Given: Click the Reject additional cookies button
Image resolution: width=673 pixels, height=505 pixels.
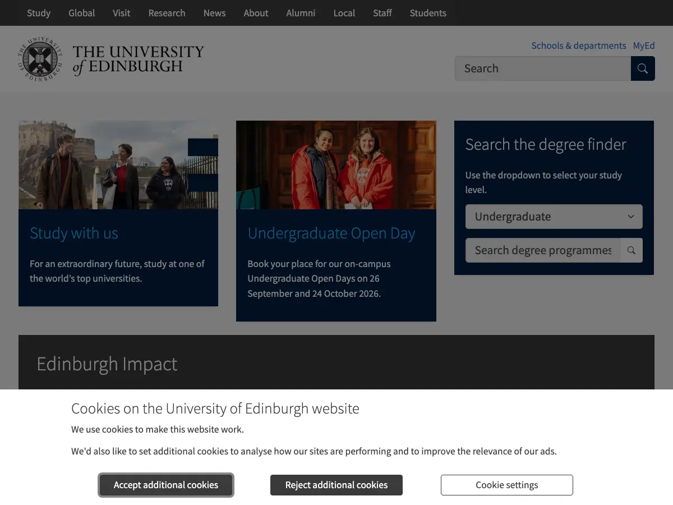Looking at the screenshot, I should click(336, 485).
